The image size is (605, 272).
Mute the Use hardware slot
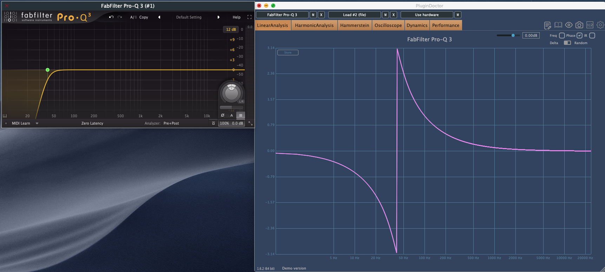coord(458,15)
